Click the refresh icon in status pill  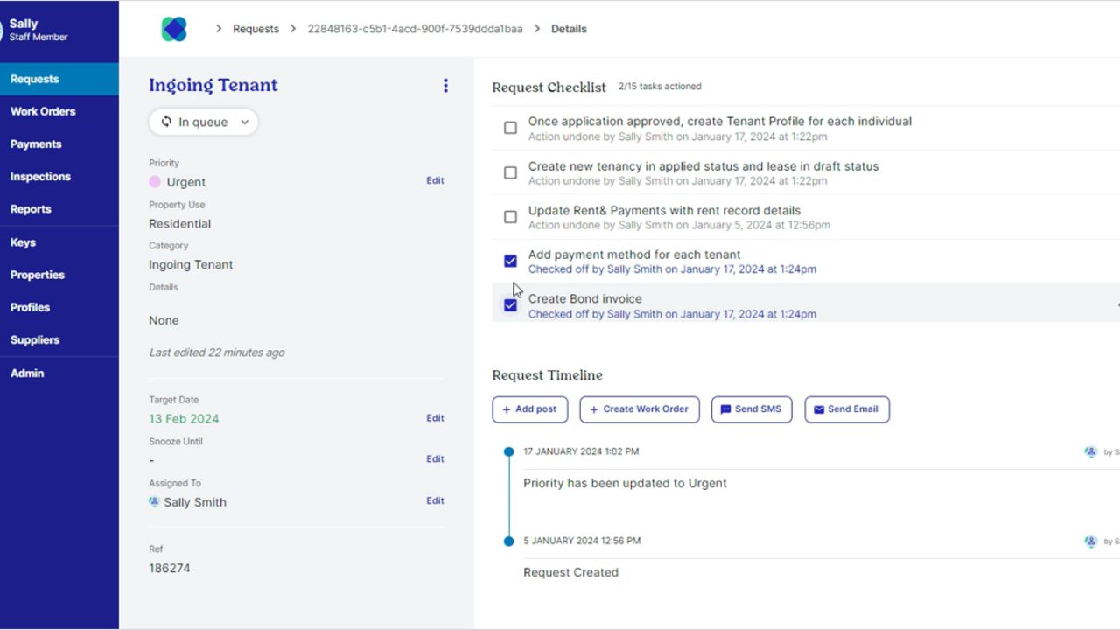166,122
